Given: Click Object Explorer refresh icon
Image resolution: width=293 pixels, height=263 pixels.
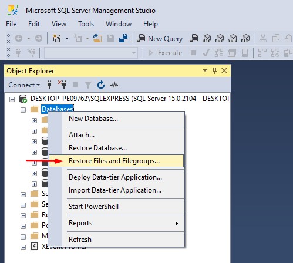Looking at the screenshot, I should [101, 85].
